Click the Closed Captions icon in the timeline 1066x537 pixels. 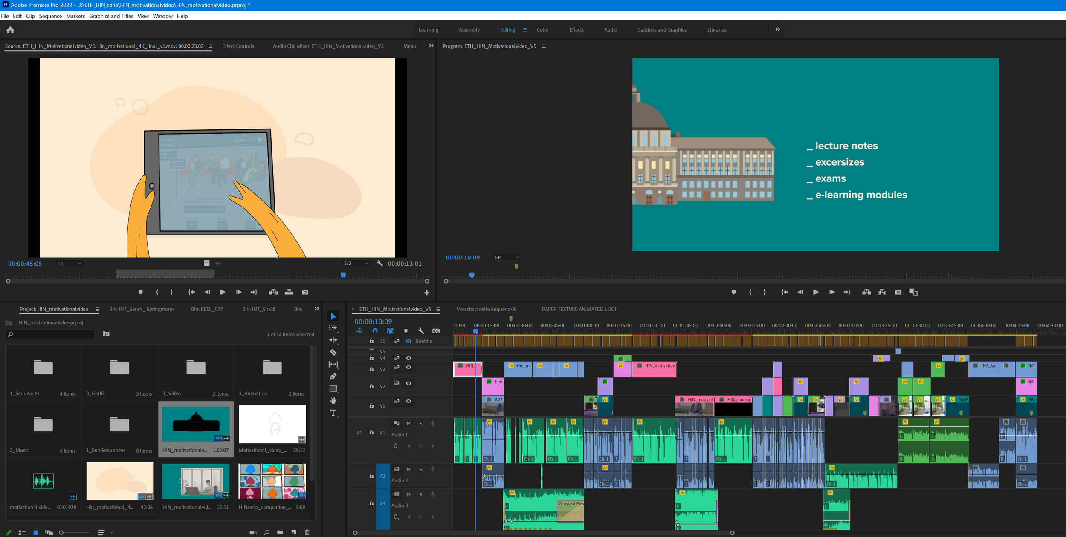coord(436,330)
